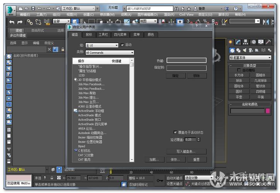Select the ActiveShade 浮动框 action row
The width and height of the screenshot is (280, 193).
[101, 111]
